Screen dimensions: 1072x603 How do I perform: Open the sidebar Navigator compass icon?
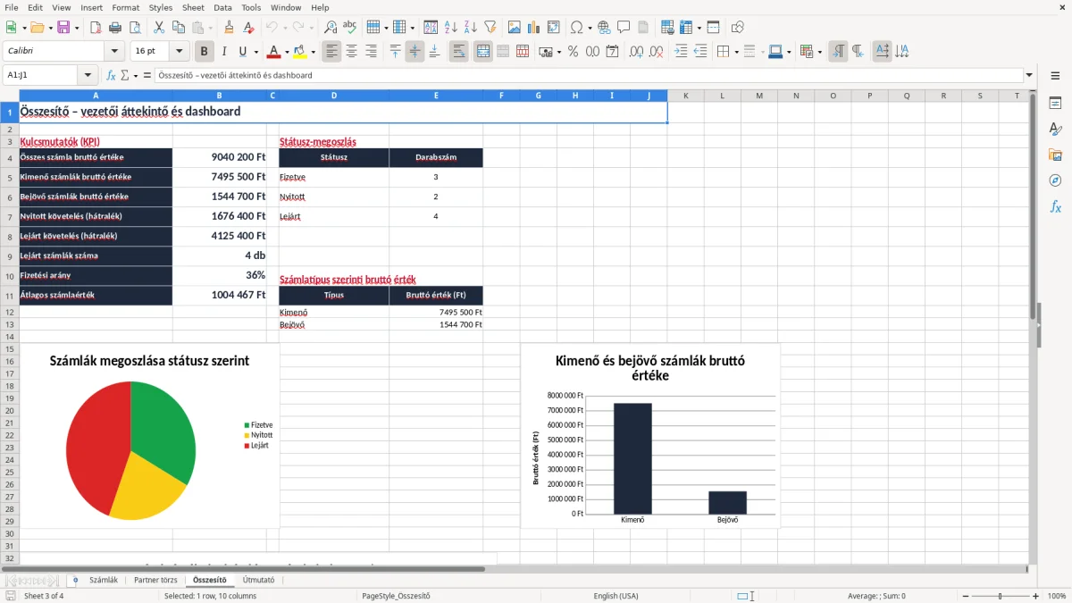[x=1055, y=180]
